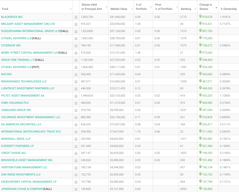Open VANGUARD GROUP INC link
Image resolution: width=239 pixels, height=192 pixels.
16,110
